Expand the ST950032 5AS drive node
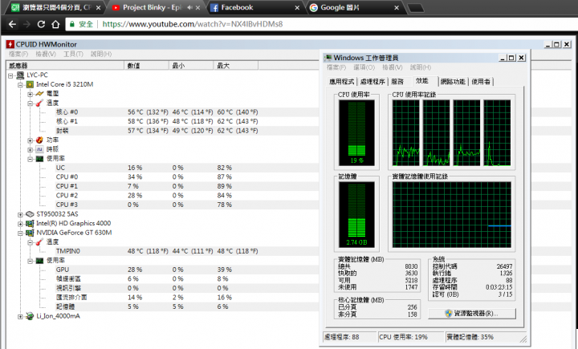The width and height of the screenshot is (578, 349). (21, 214)
